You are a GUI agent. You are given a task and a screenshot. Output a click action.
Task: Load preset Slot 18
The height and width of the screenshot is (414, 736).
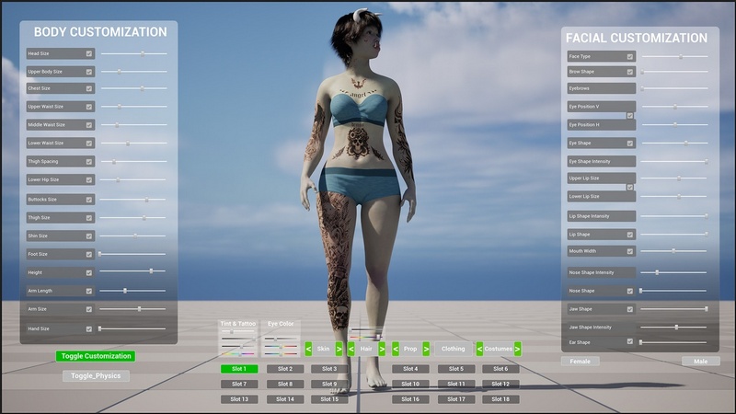click(500, 399)
